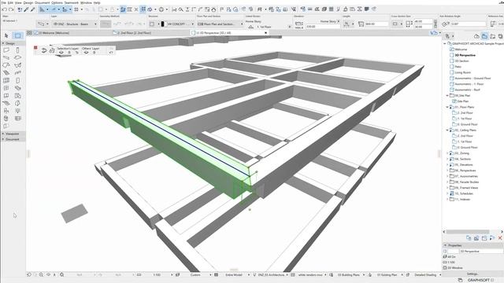Open the Floor Plan and Section dropdown
This screenshot has height=283, width=504.
tap(220, 24)
